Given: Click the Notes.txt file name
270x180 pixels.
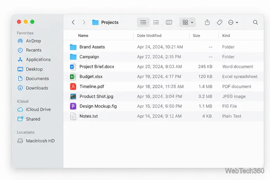Looking at the screenshot, I should point(89,116).
